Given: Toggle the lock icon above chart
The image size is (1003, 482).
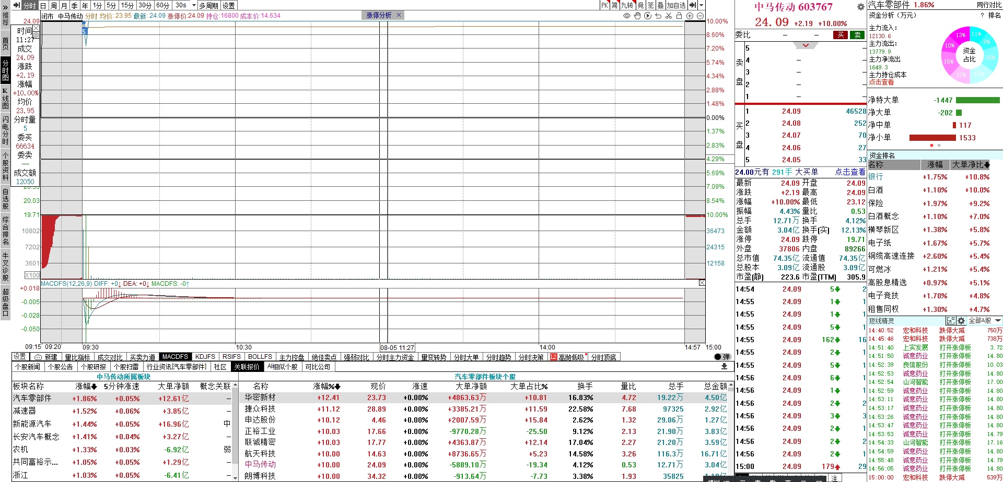Looking at the screenshot, I should click(x=679, y=16).
